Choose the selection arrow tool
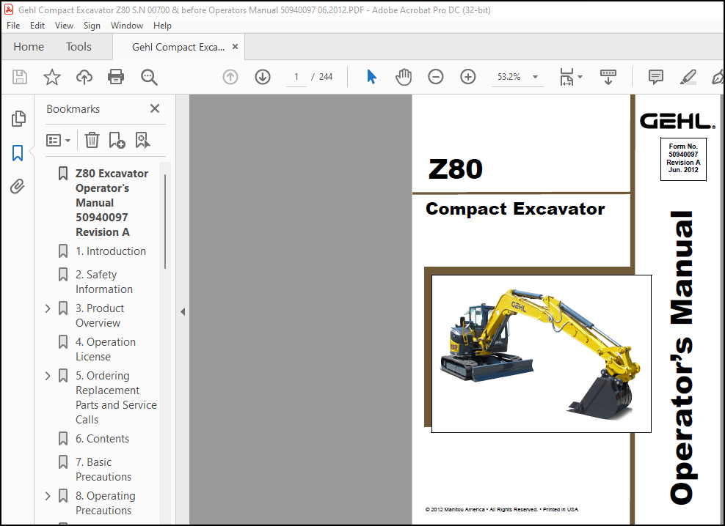This screenshot has width=725, height=526. [371, 77]
